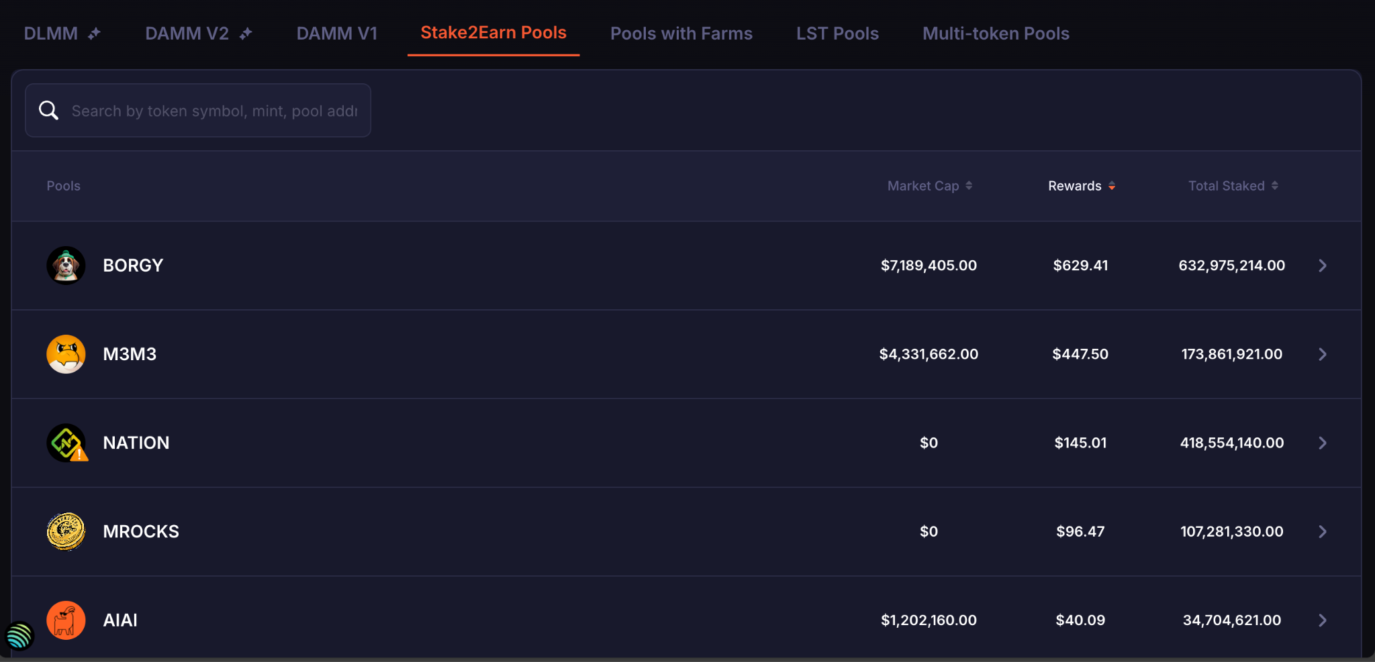
Task: Sort pools by Market Cap
Action: pos(929,186)
